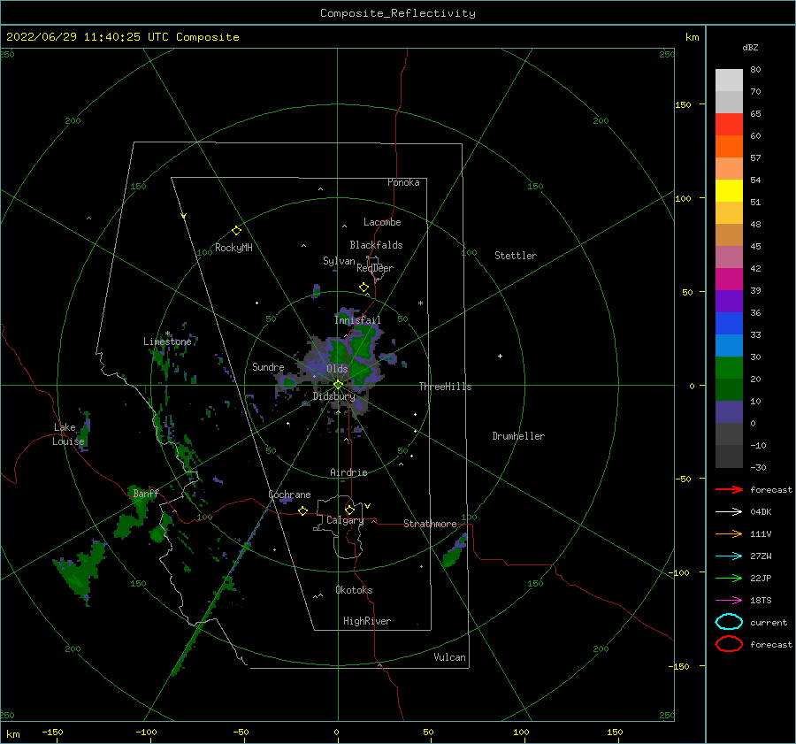Click the white plus marker east of ThreeHills
Image resolution: width=796 pixels, height=744 pixels.
(500, 356)
